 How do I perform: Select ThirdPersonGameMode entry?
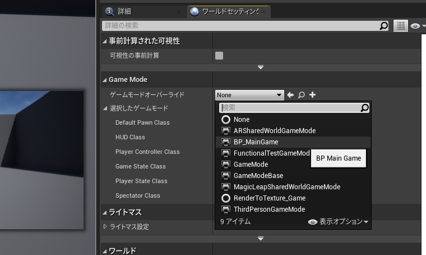[x=293, y=210]
